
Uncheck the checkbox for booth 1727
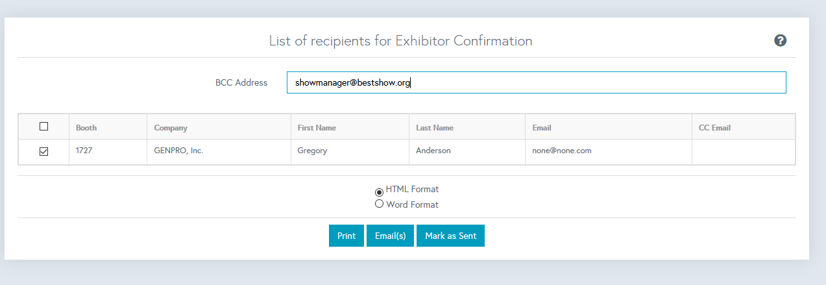43,151
